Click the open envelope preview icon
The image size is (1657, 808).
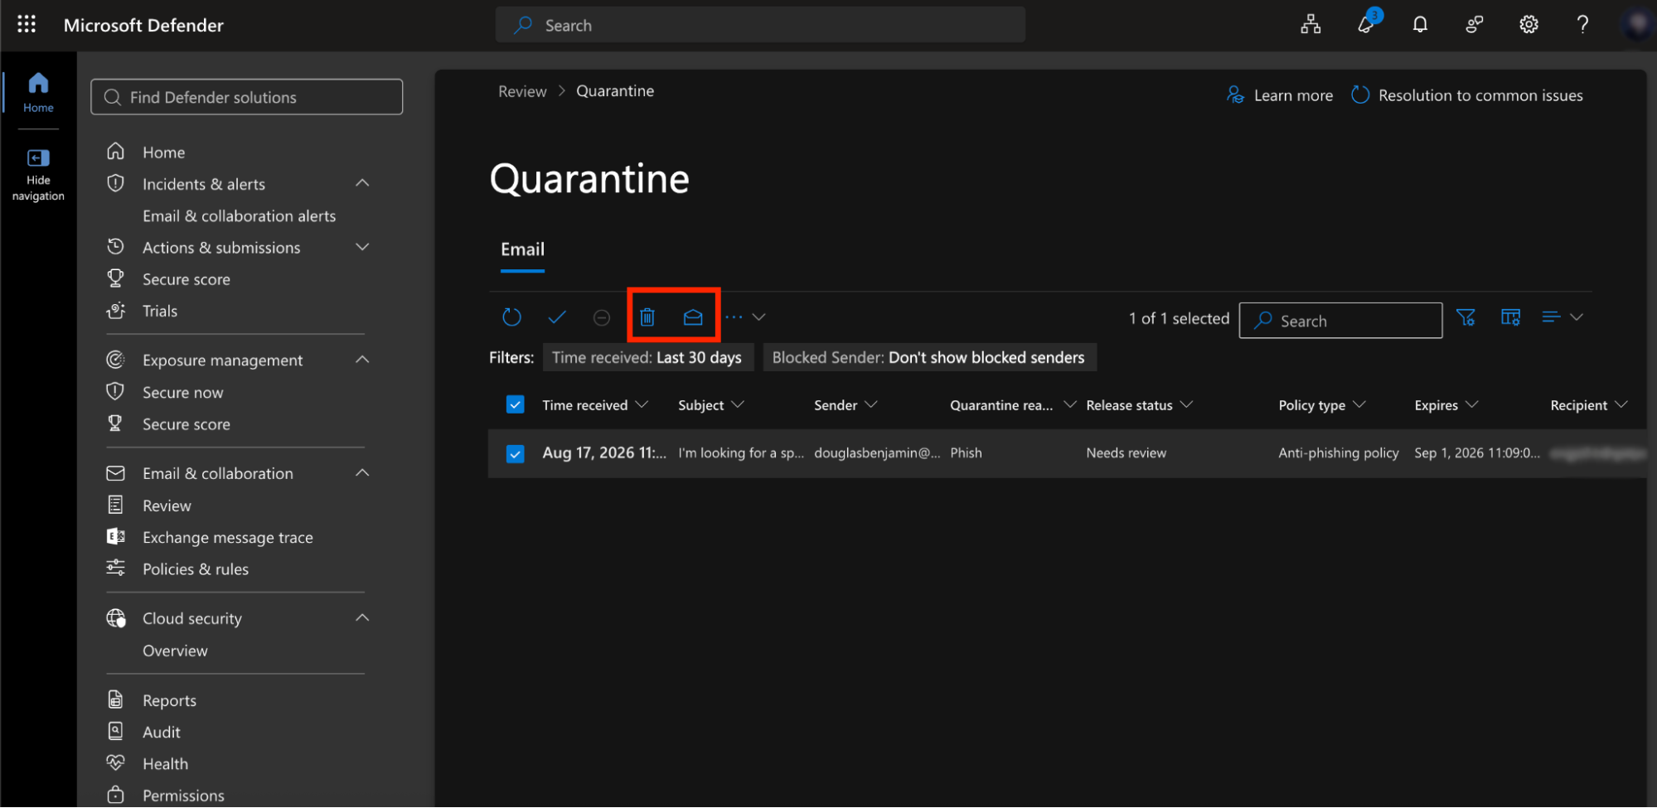point(693,317)
